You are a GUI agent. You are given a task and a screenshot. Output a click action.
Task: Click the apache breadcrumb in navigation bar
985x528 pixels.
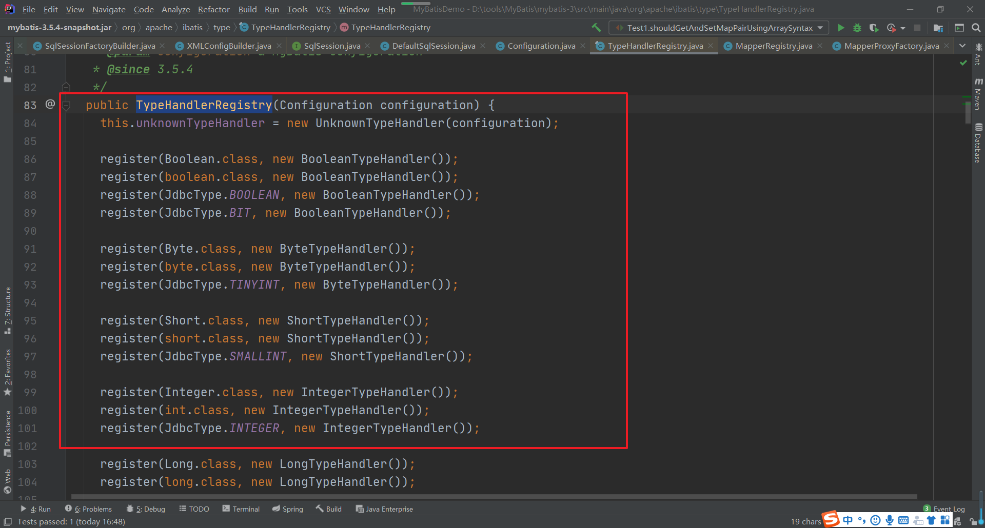pyautogui.click(x=159, y=28)
